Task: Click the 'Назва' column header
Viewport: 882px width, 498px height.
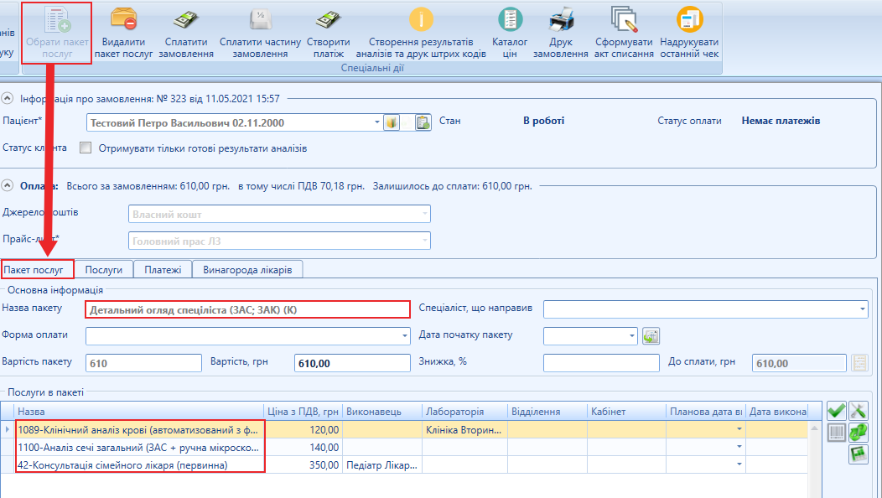Action: (139, 412)
